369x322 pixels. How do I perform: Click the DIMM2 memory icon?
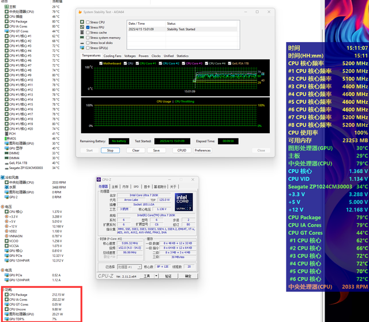(x=6, y=153)
